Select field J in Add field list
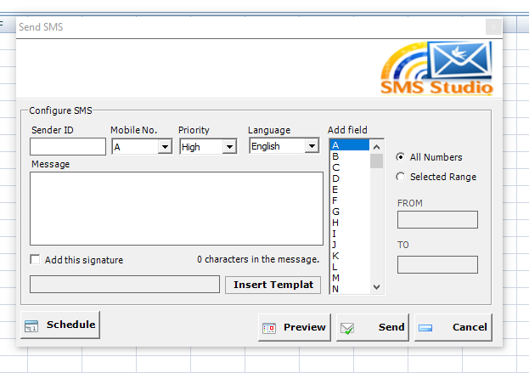This screenshot has height=373, width=529. click(350, 245)
